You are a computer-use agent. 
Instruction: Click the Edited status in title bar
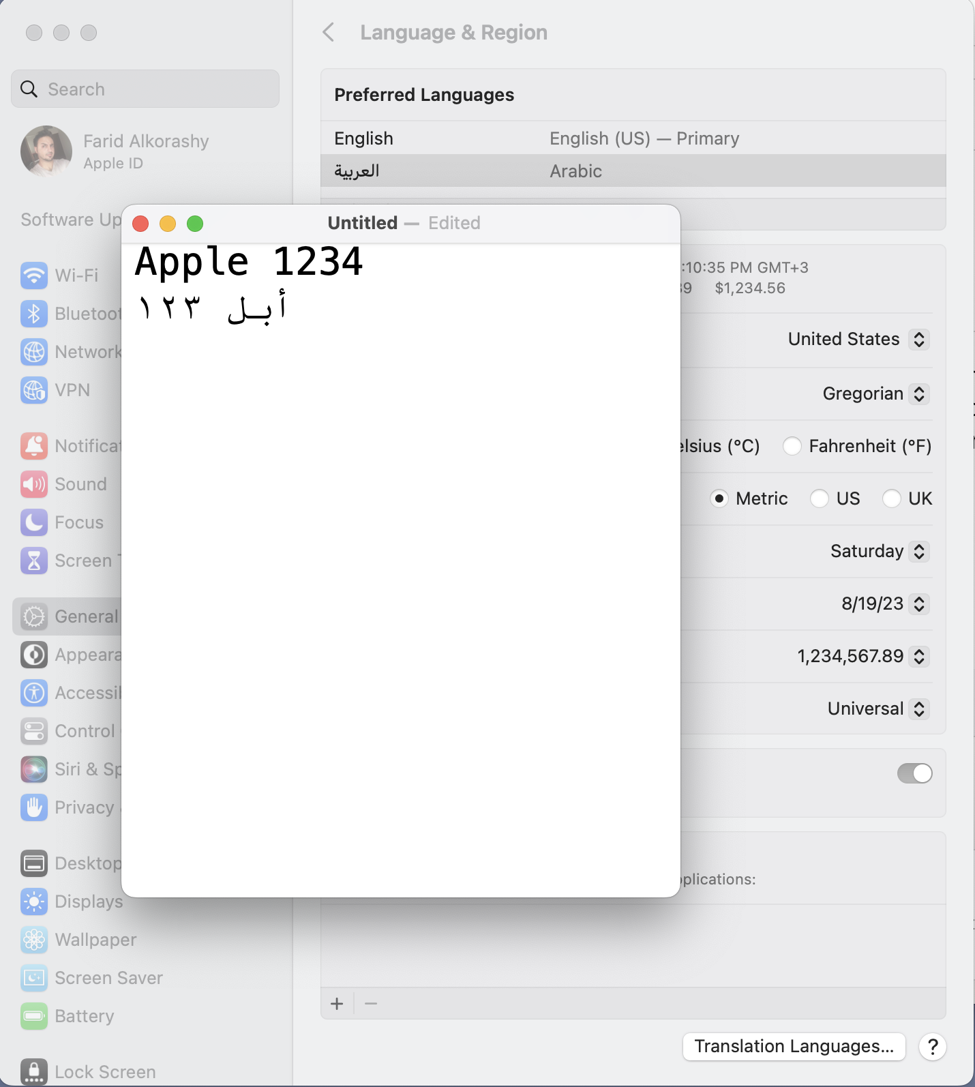[454, 223]
